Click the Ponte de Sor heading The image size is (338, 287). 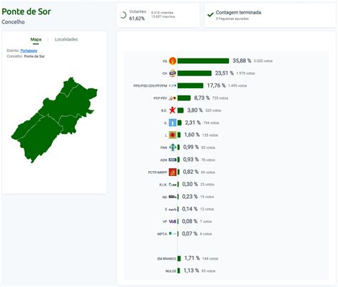tap(26, 11)
